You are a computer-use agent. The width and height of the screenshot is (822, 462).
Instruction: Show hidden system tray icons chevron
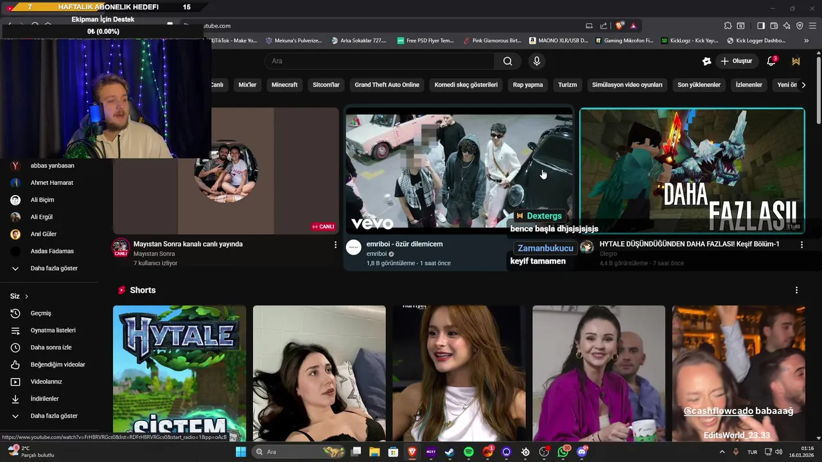[722, 452]
